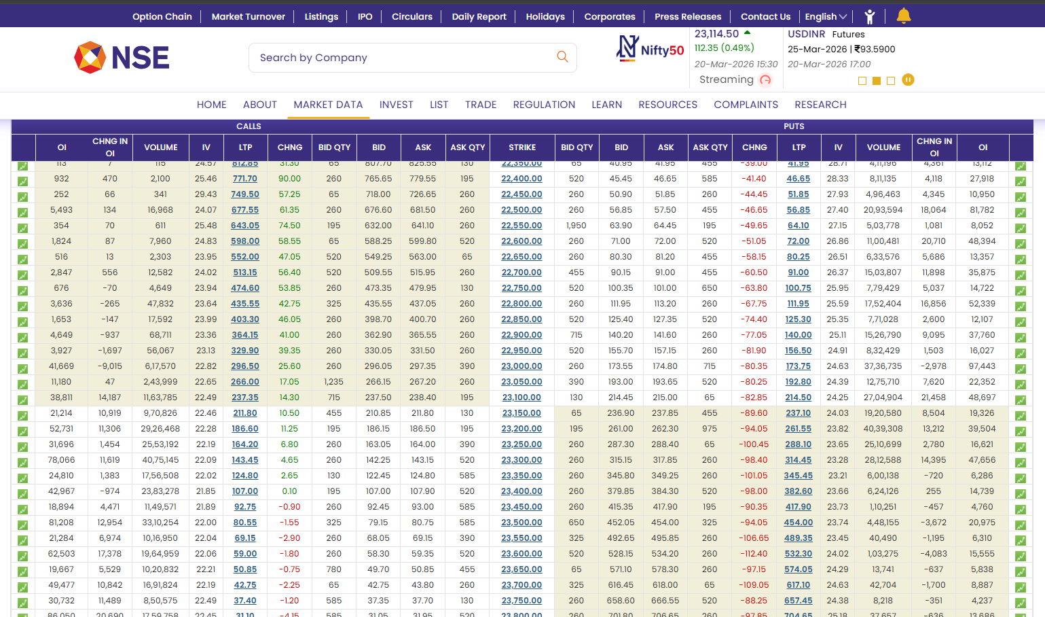
Task: Open the MARKET DATA menu
Action: tap(328, 105)
